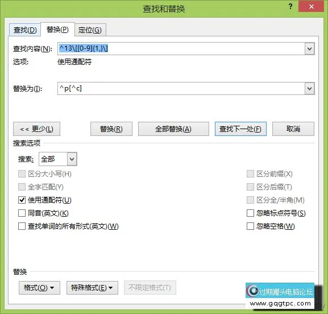Expand the 替换为 history dropdown arrow
This screenshot has width=328, height=314.
[x=310, y=89]
